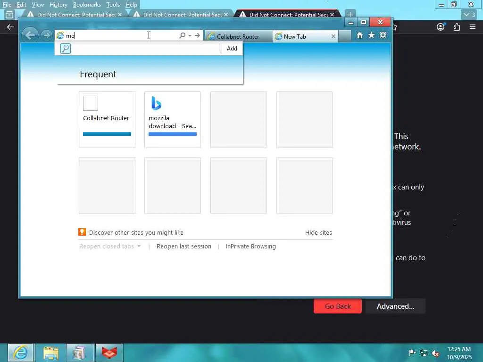
Task: Select the first Did Not Connect Firefox tab
Action: coord(74,15)
